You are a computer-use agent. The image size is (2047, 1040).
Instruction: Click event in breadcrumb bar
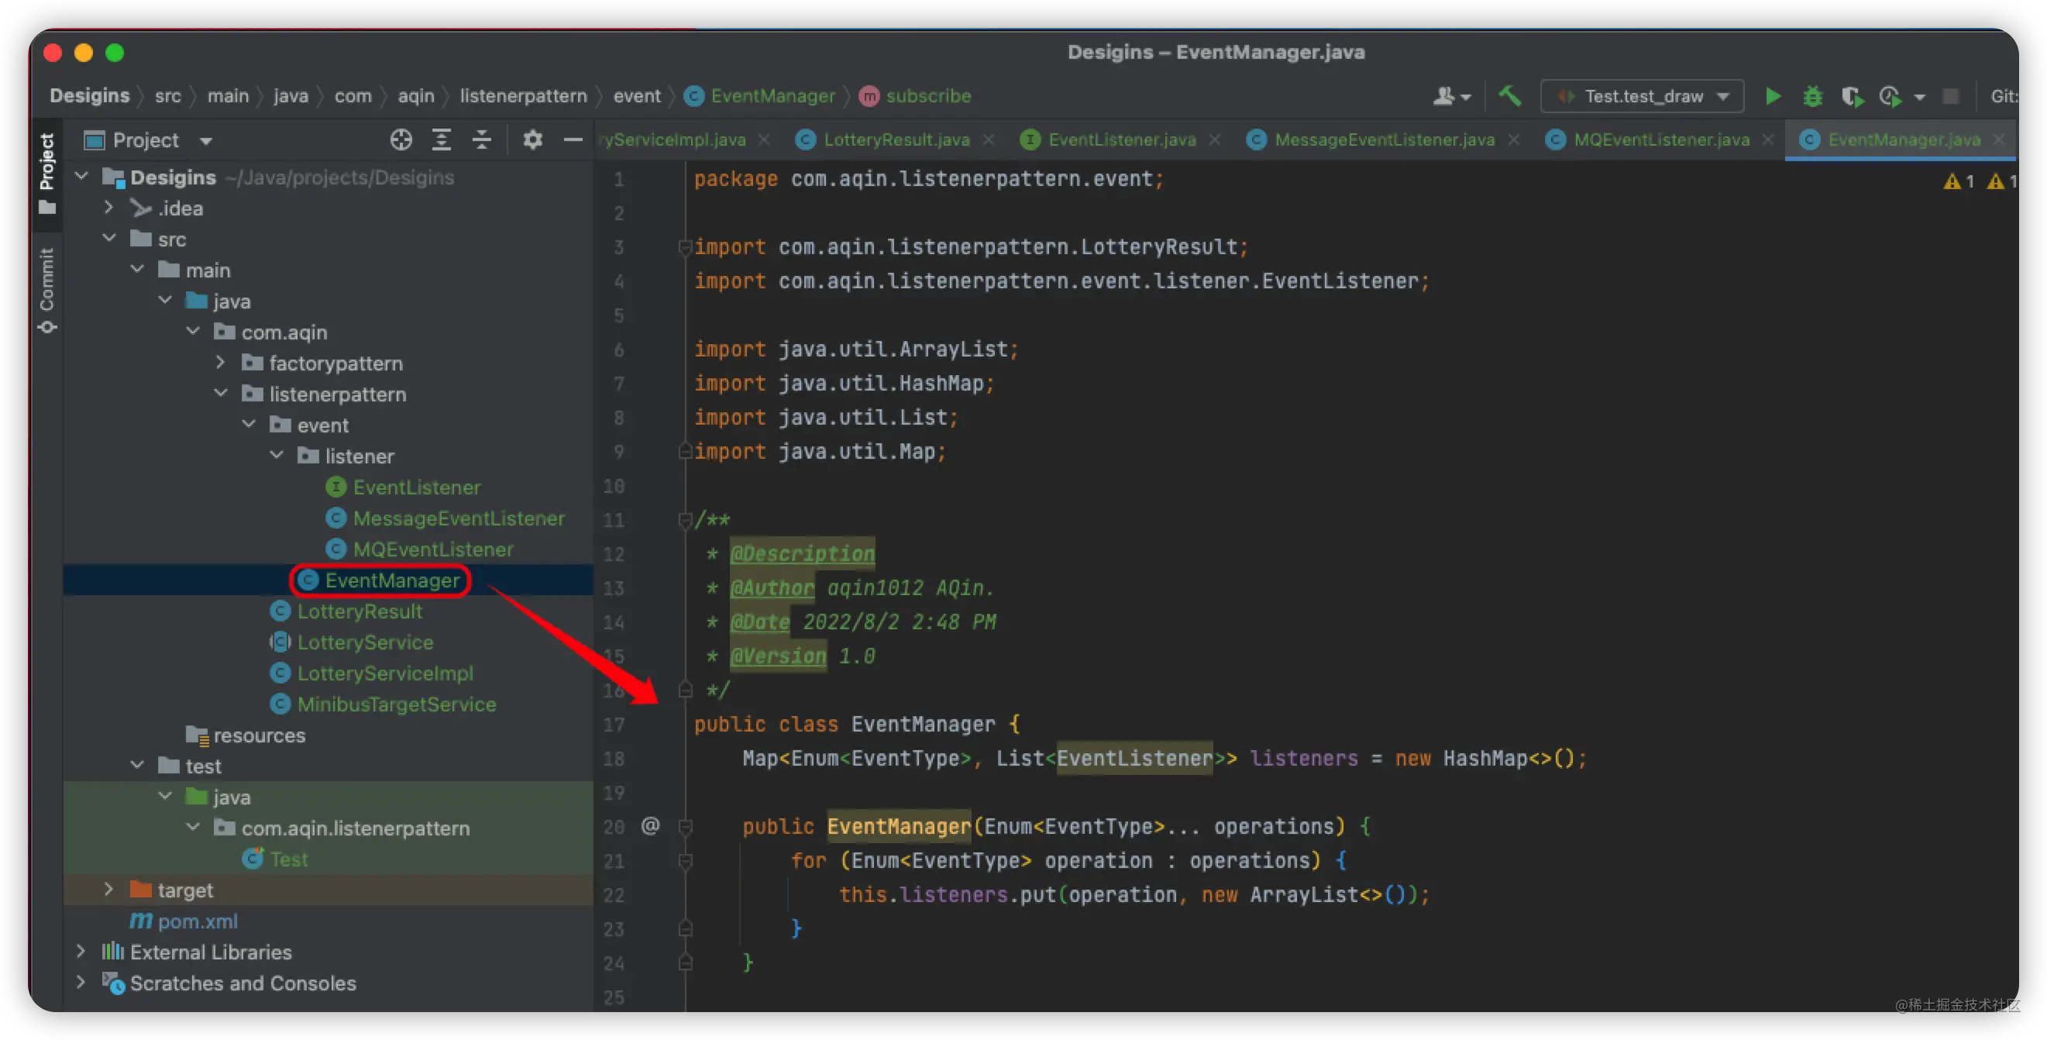(637, 96)
